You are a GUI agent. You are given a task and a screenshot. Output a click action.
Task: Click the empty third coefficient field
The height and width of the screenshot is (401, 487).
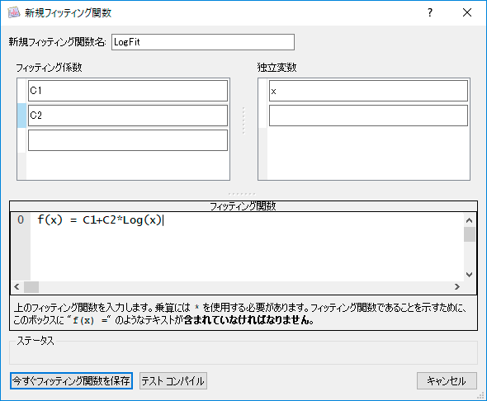128,140
